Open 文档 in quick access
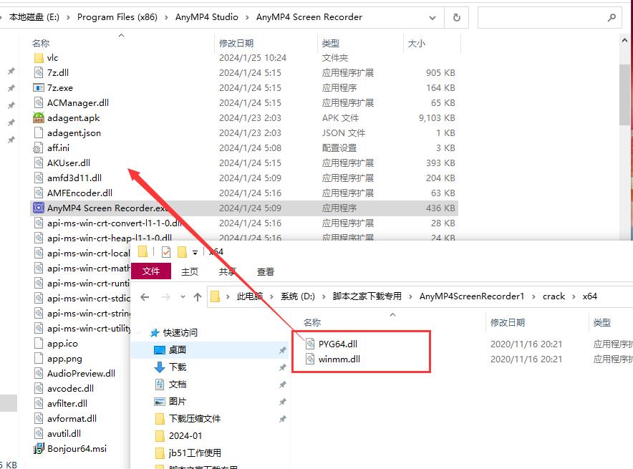The height and width of the screenshot is (469, 633). pyautogui.click(x=177, y=385)
